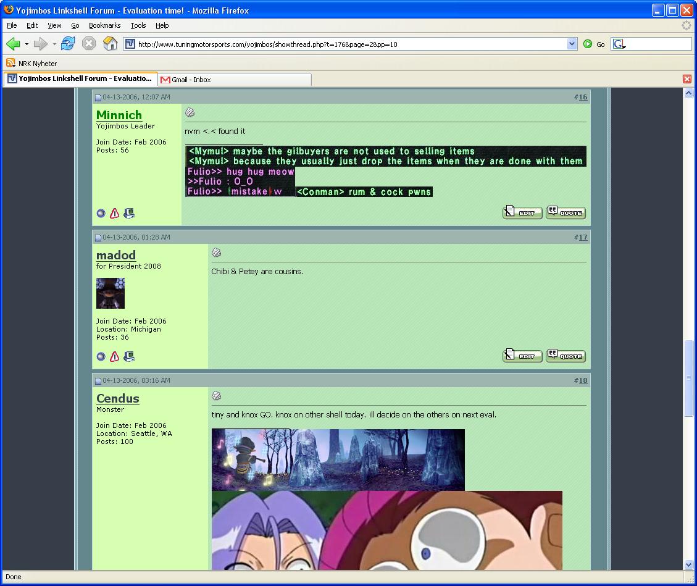Click the Back navigation arrow
Screen dimensions: 697x586
tap(13, 44)
